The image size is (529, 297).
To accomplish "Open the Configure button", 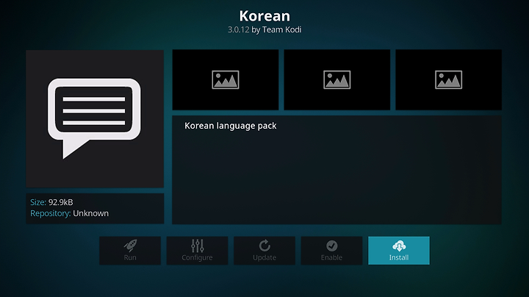I will click(x=197, y=251).
